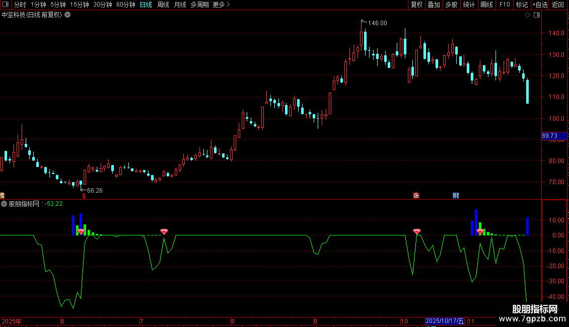Click the indicator value -52.22

(54, 204)
